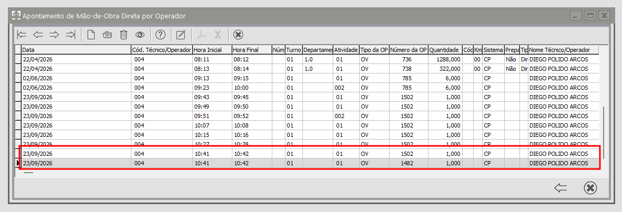The image size is (622, 212).
Task: Click the grayed PDF export icon
Action: 202,35
